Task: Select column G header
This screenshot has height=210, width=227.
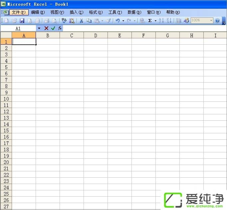Action: point(167,35)
